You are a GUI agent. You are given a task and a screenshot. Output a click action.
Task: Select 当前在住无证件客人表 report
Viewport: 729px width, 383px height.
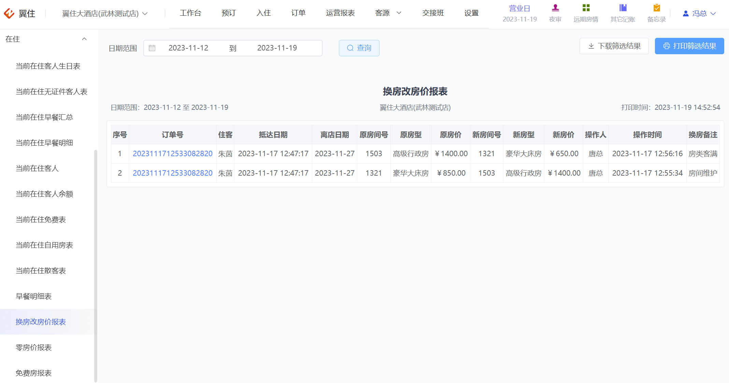[x=52, y=92]
